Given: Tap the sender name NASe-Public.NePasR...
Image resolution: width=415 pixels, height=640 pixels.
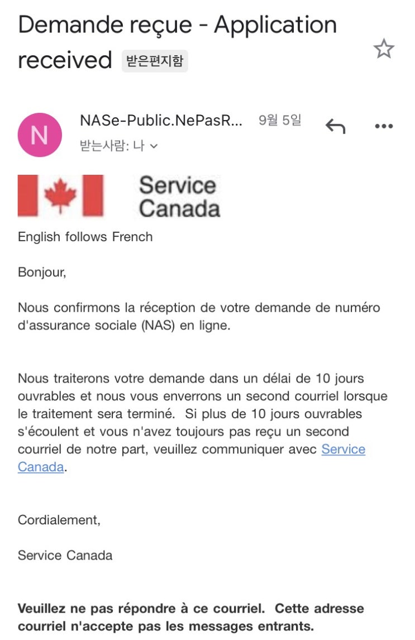Looking at the screenshot, I should click(161, 121).
